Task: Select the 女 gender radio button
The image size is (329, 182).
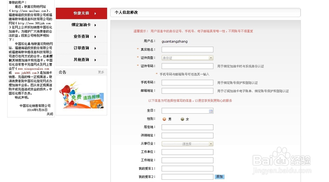Action: click(182, 119)
